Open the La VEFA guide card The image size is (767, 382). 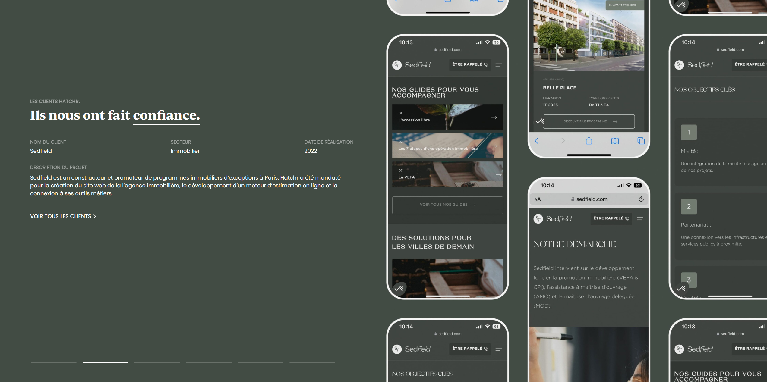point(447,174)
